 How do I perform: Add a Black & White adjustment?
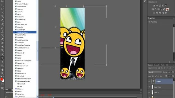pos(158,10)
